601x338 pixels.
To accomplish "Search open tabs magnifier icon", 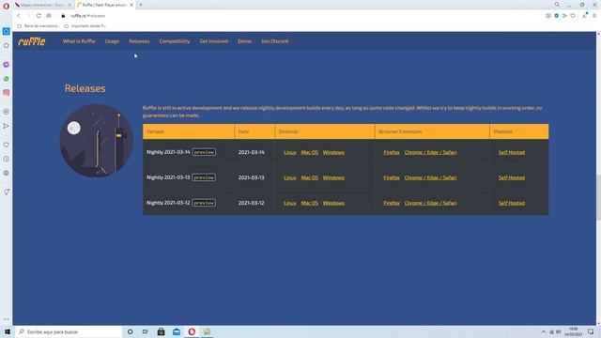I will click(557, 5).
